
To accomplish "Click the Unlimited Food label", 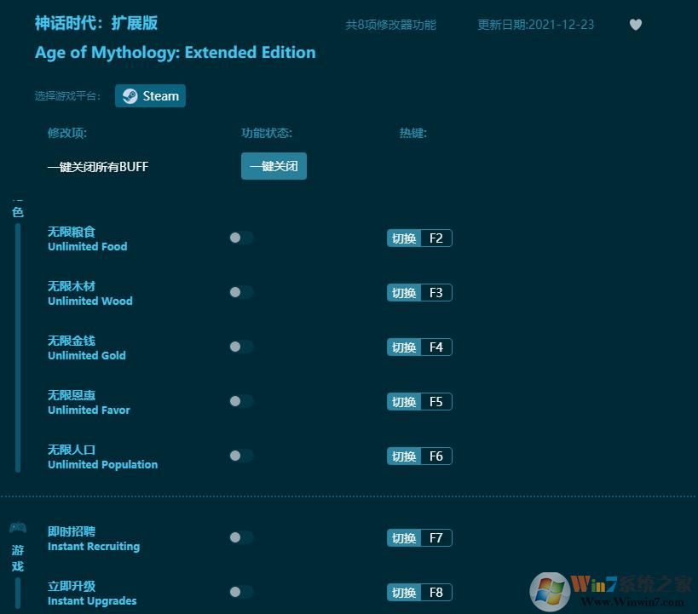I will (88, 246).
